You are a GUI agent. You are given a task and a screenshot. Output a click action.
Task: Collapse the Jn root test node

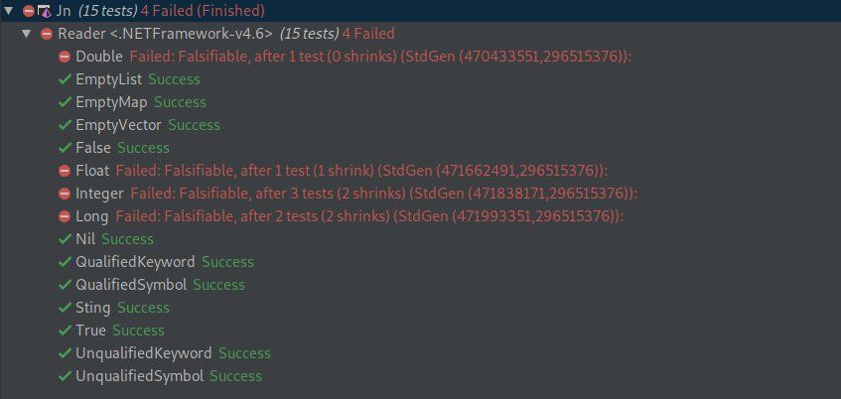click(9, 11)
